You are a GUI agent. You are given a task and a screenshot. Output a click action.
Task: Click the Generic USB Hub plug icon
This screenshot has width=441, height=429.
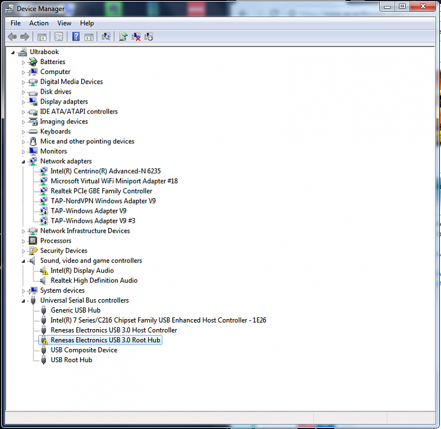(x=44, y=310)
